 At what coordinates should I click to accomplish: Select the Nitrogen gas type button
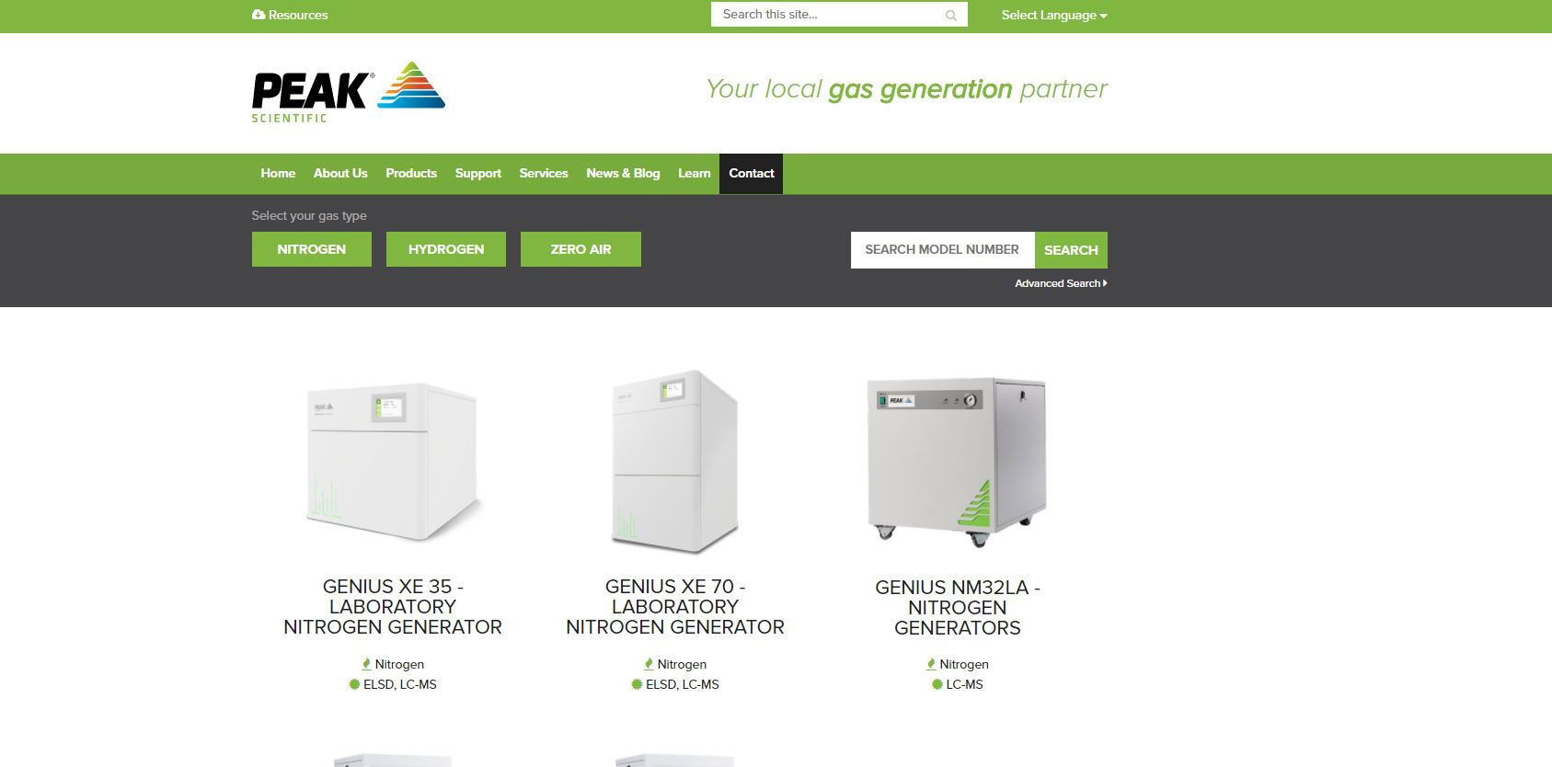pos(312,249)
